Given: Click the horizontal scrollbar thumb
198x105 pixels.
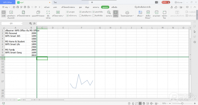Looking at the screenshot, I should click(x=117, y=100).
